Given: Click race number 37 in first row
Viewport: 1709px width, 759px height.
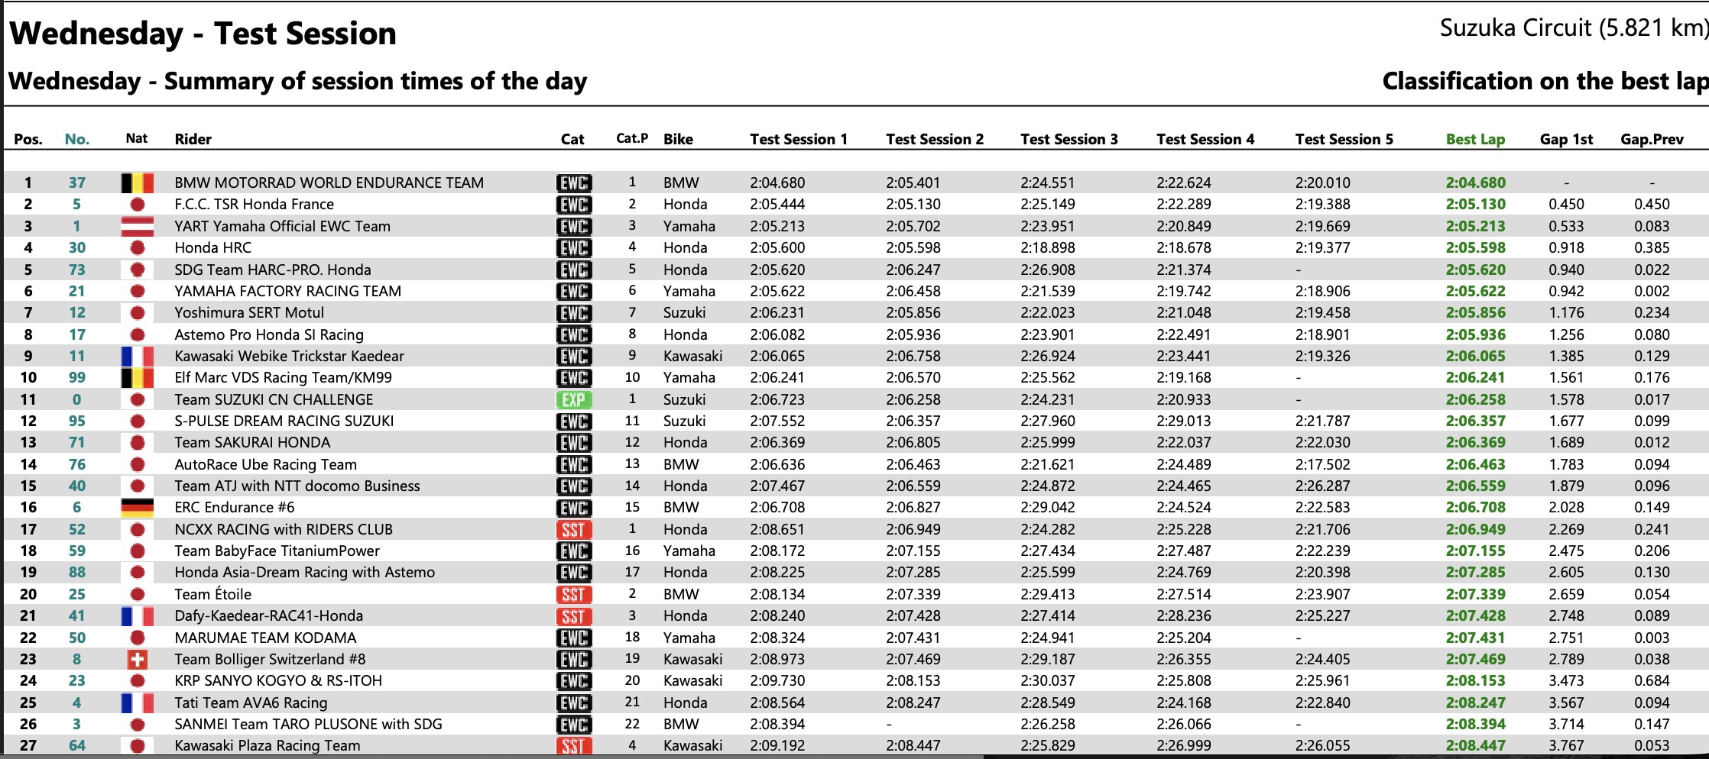Looking at the screenshot, I should click(77, 182).
